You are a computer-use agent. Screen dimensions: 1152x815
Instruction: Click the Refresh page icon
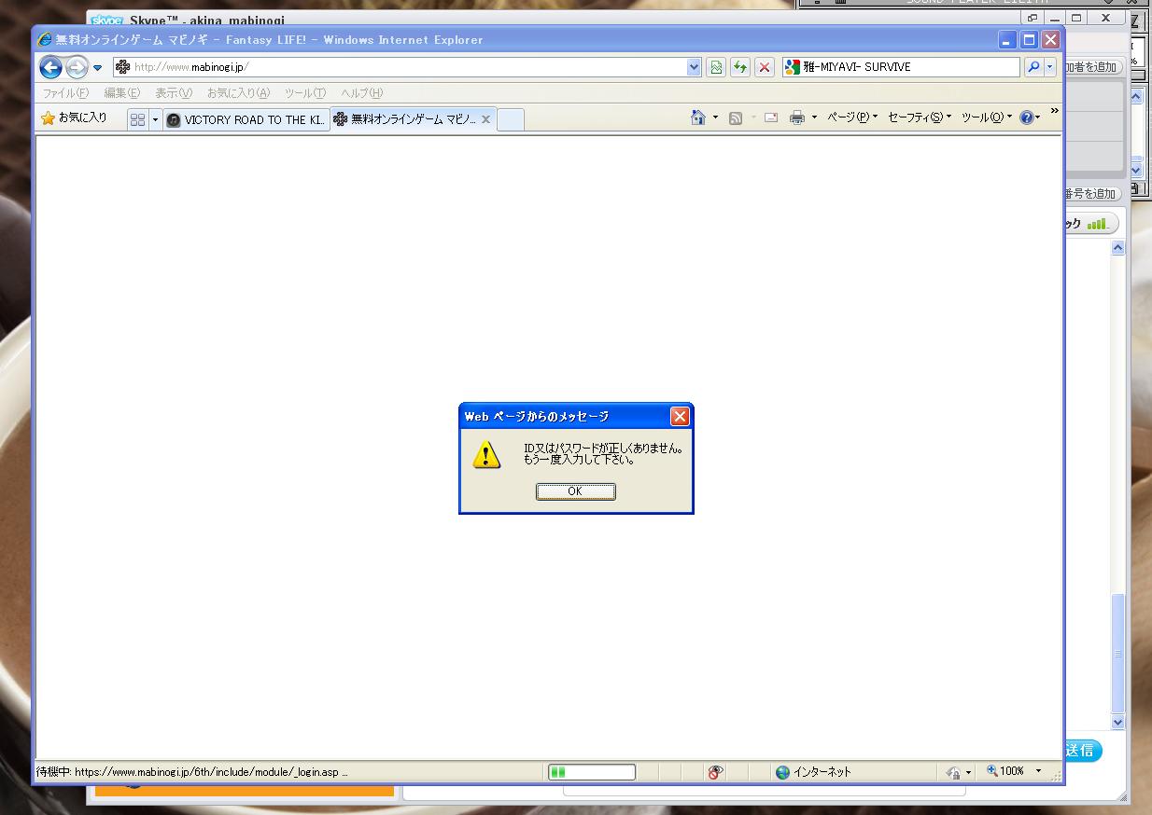740,67
